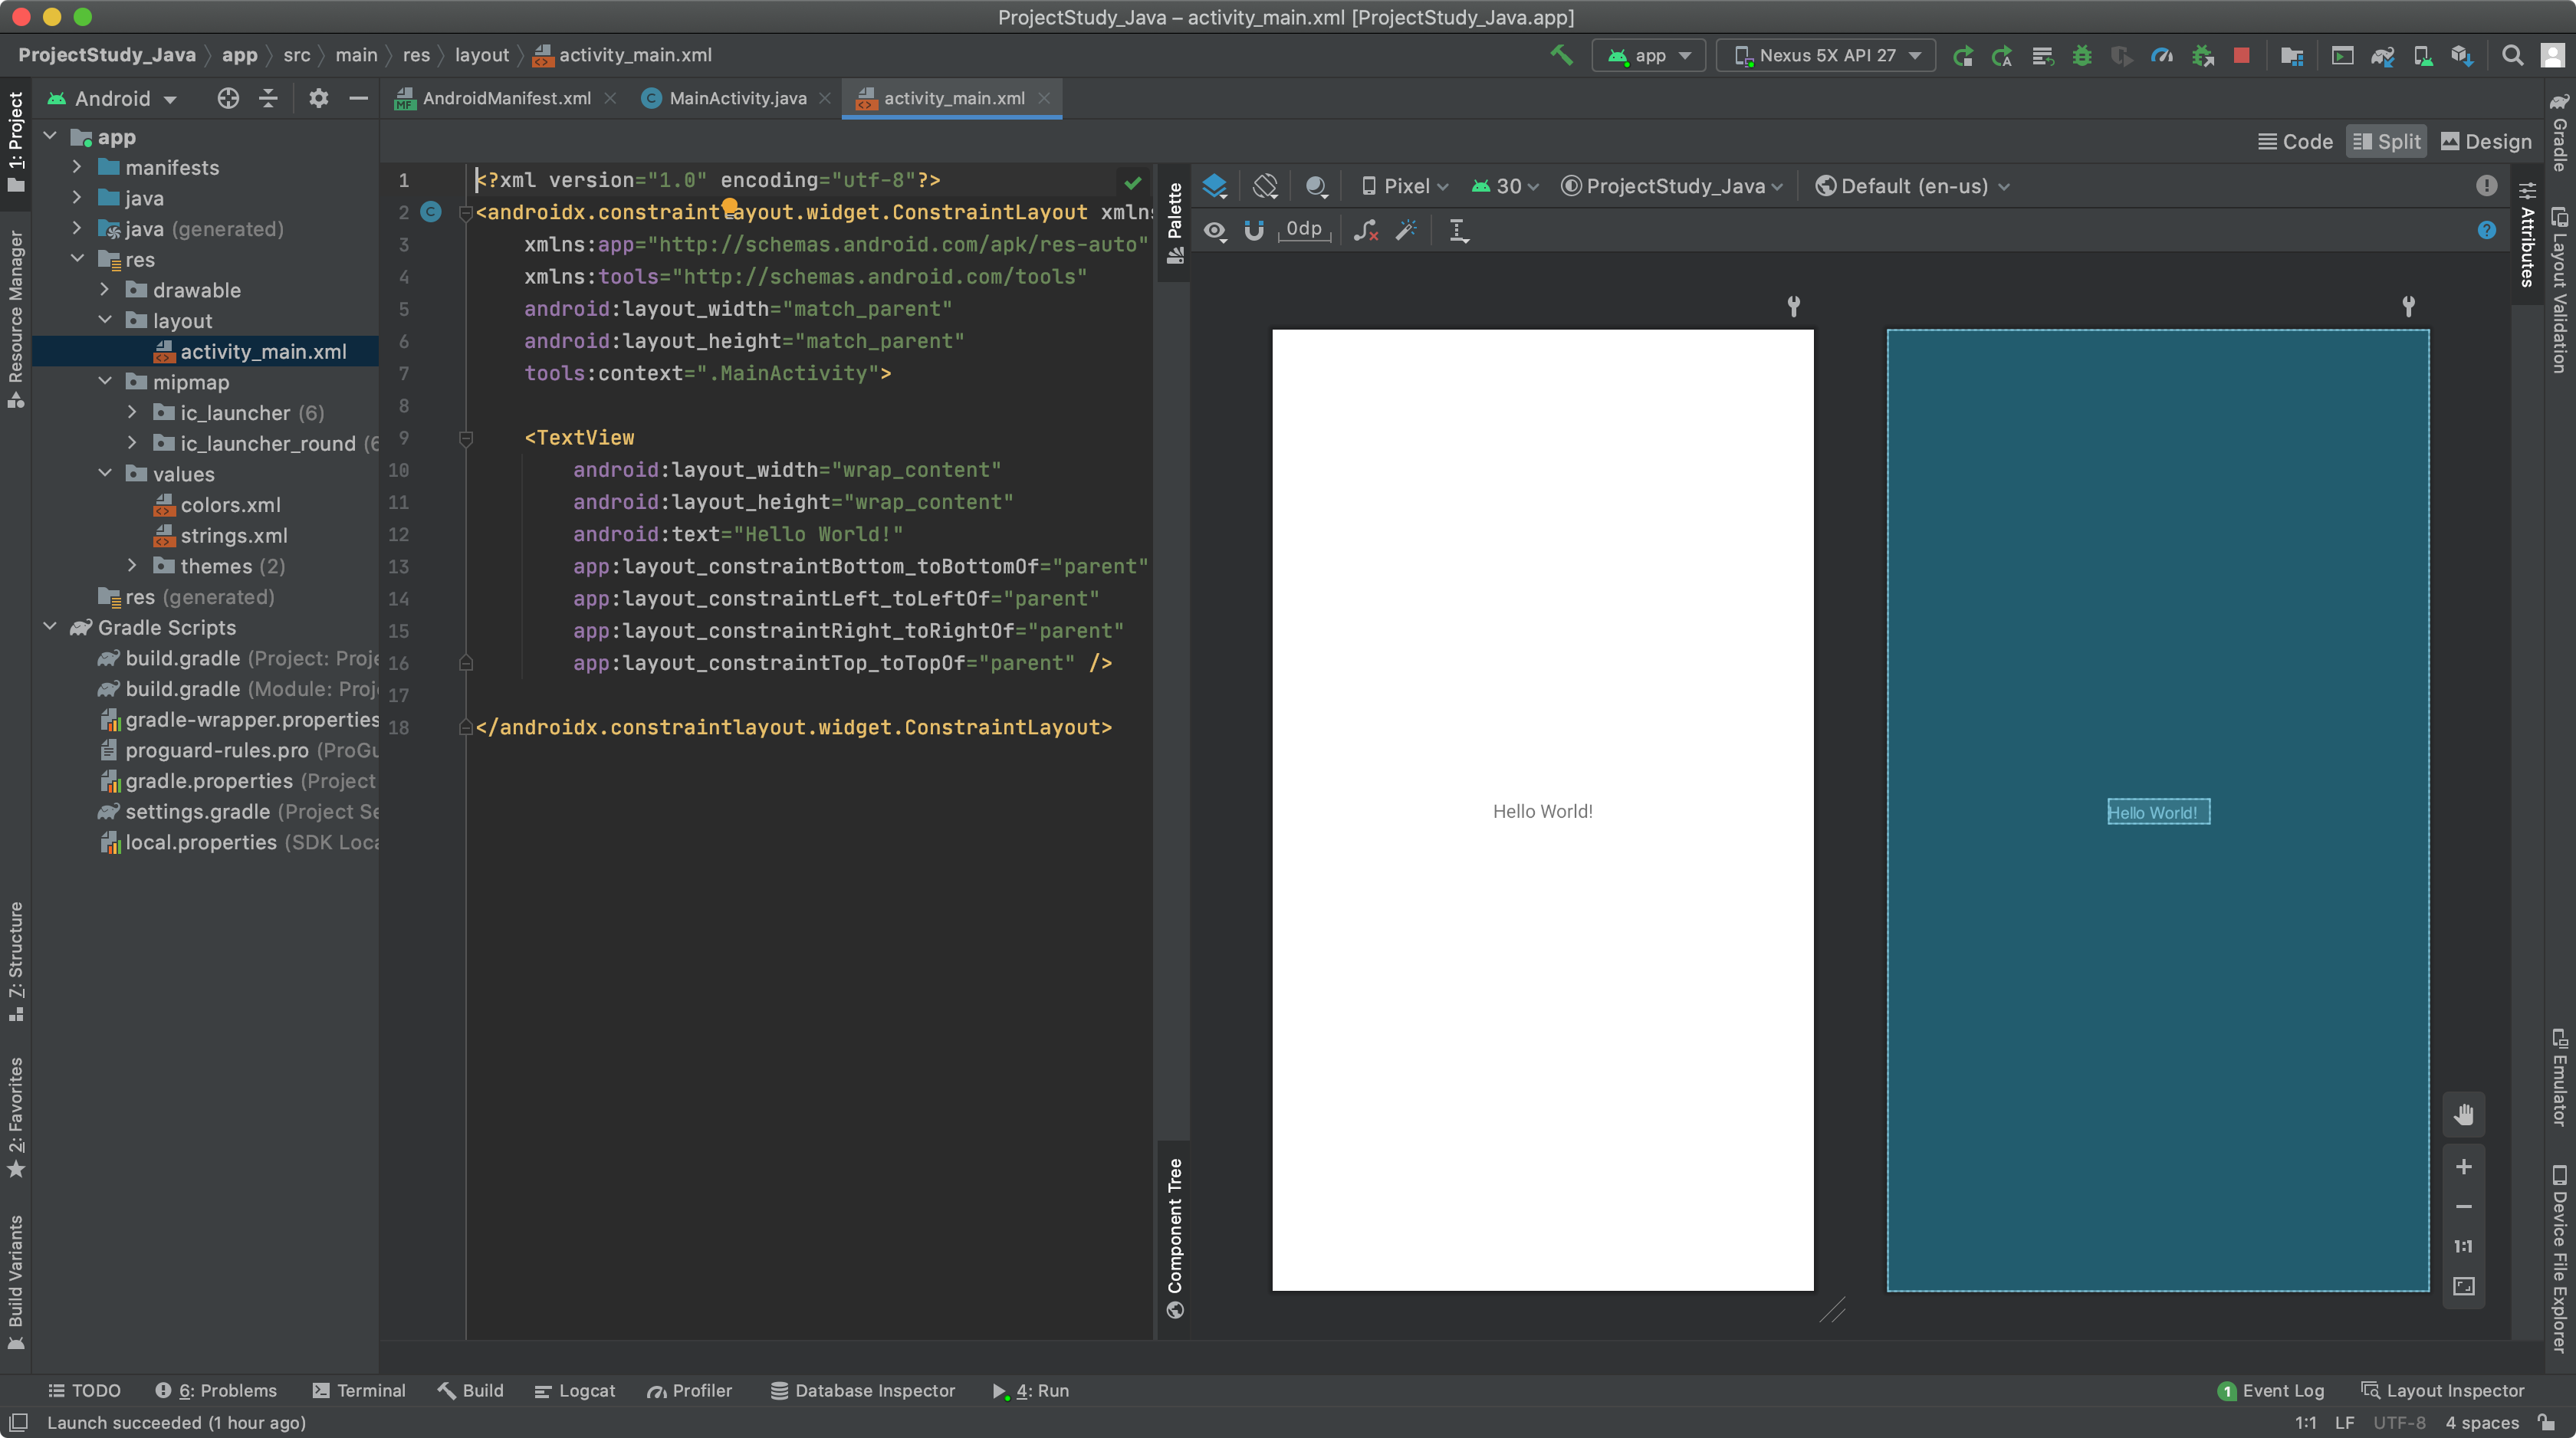Open the Profile app gauge icon
2576x1438 pixels.
click(2162, 56)
